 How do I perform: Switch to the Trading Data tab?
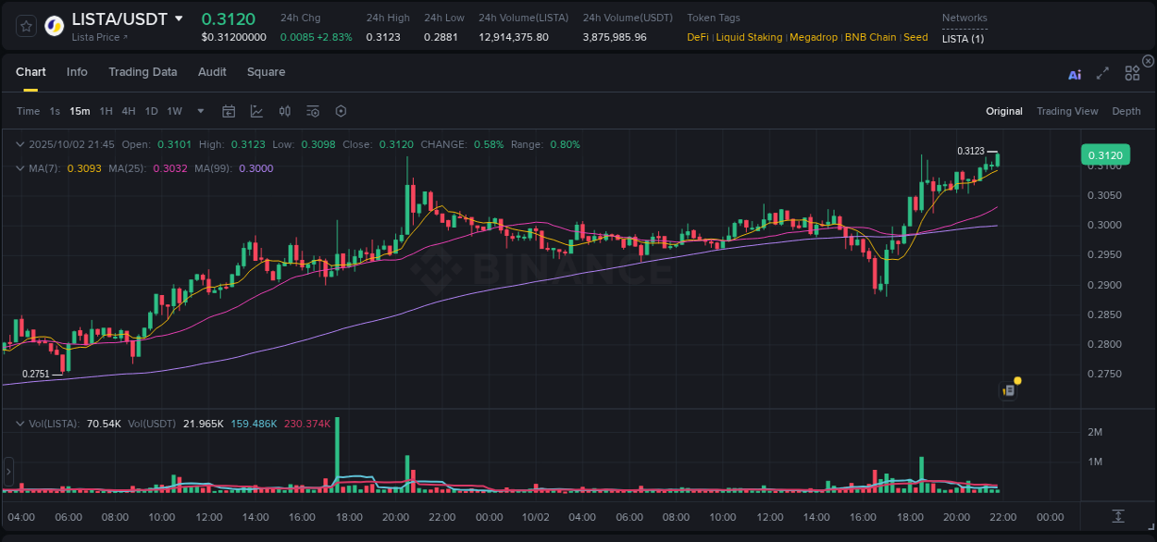tap(143, 71)
